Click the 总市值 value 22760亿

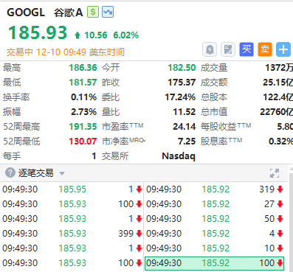pyautogui.click(x=276, y=112)
